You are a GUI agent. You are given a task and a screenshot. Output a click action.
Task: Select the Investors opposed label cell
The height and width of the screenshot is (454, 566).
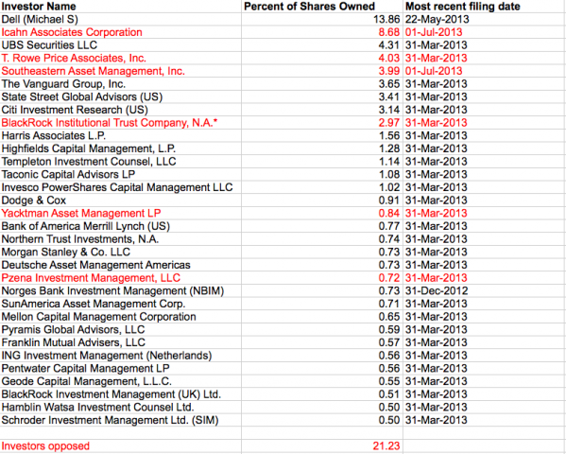[x=121, y=445]
